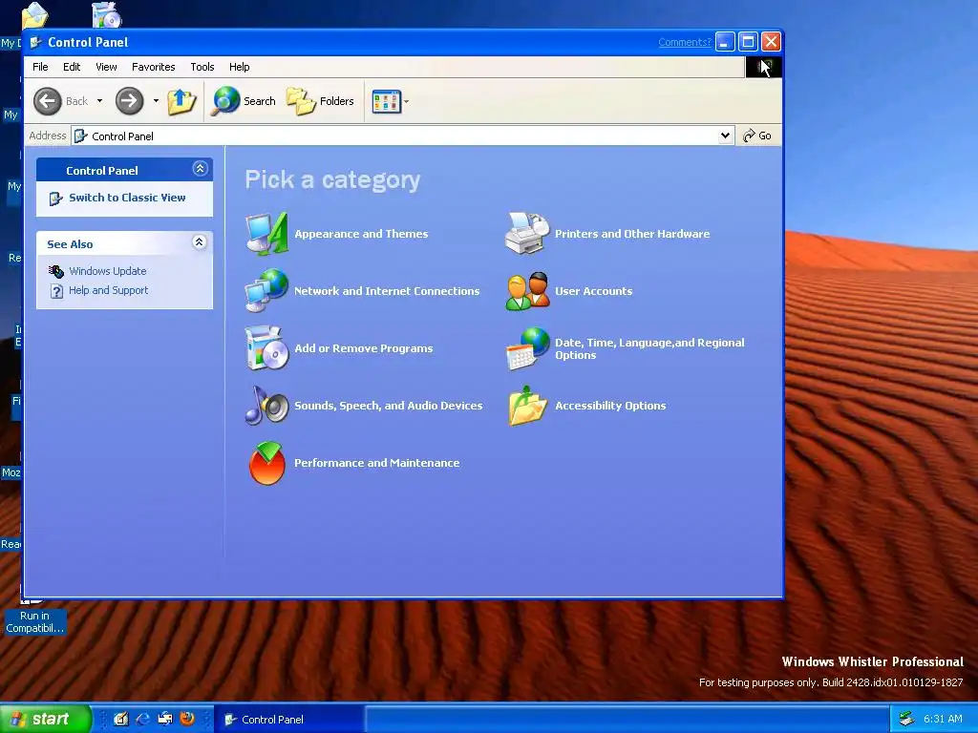The width and height of the screenshot is (978, 733).
Task: Collapse the See Also sidebar section
Action: click(x=199, y=241)
